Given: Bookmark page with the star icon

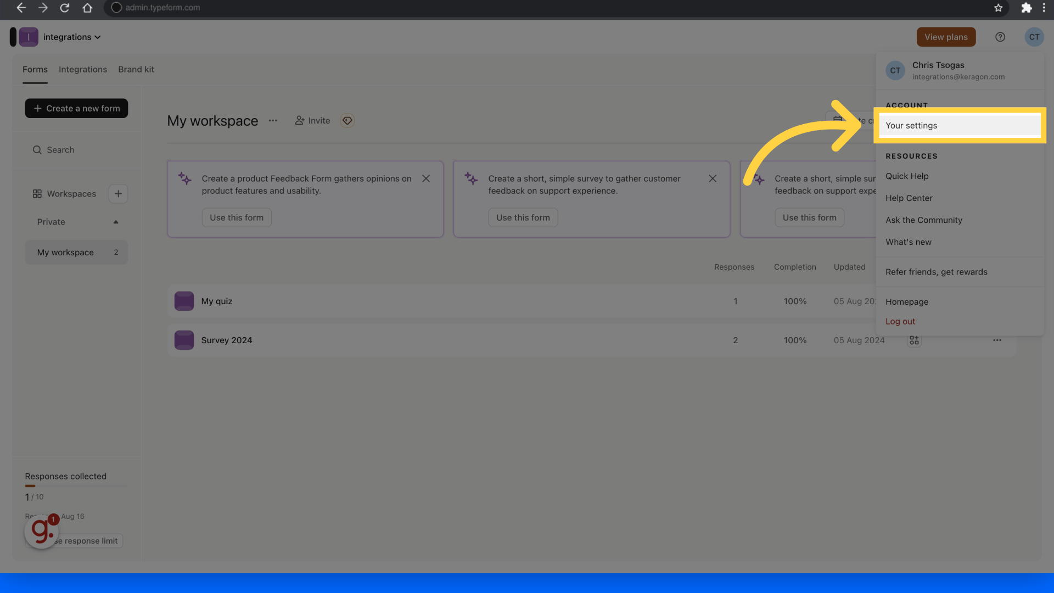Looking at the screenshot, I should tap(998, 8).
